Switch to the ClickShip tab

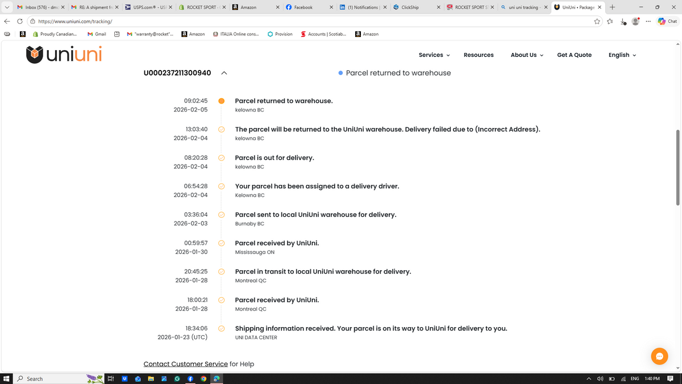417,7
